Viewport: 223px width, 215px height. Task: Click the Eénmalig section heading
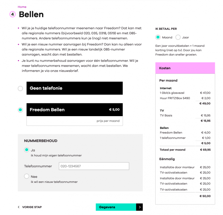tap(167, 159)
